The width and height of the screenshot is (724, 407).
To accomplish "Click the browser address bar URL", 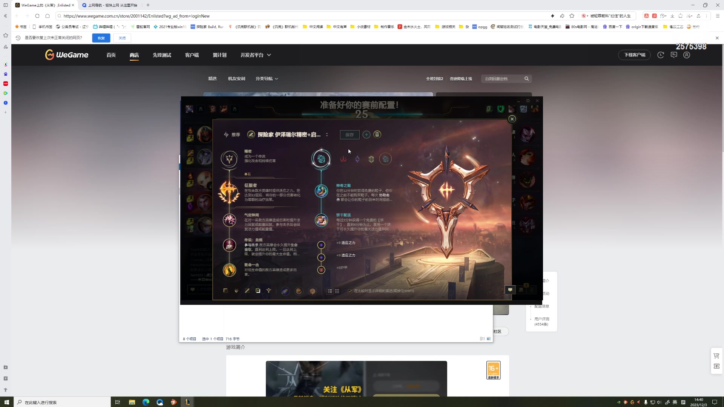I will point(137,16).
